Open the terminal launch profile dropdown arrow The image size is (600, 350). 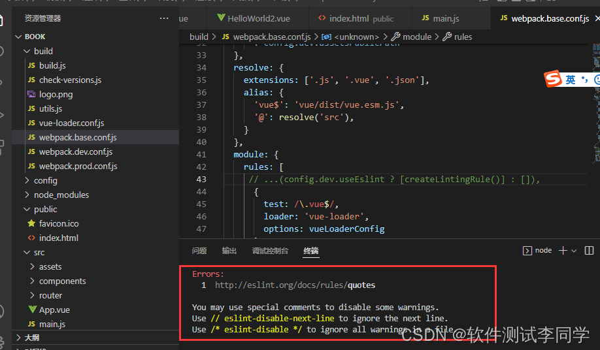point(575,251)
